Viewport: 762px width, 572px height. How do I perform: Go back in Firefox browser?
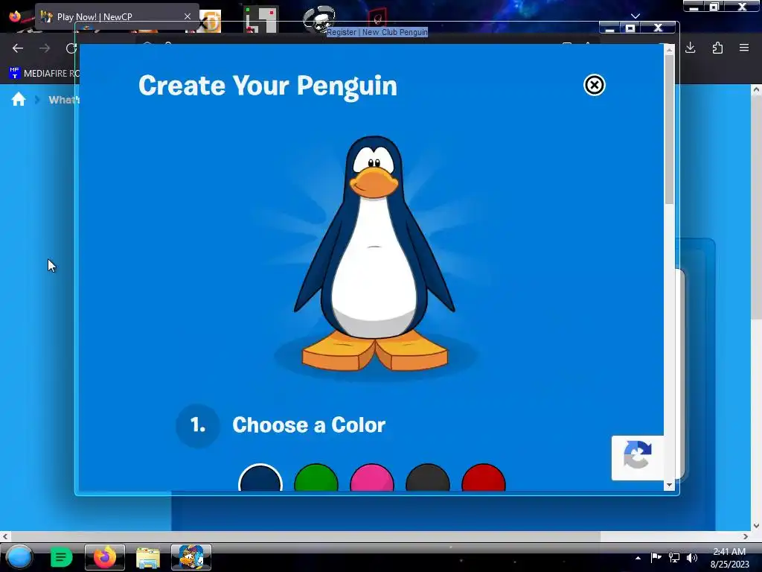coord(18,48)
